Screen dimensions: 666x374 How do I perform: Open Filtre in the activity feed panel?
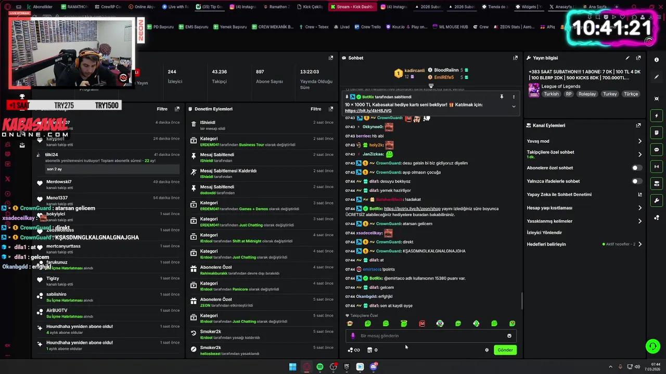162,109
